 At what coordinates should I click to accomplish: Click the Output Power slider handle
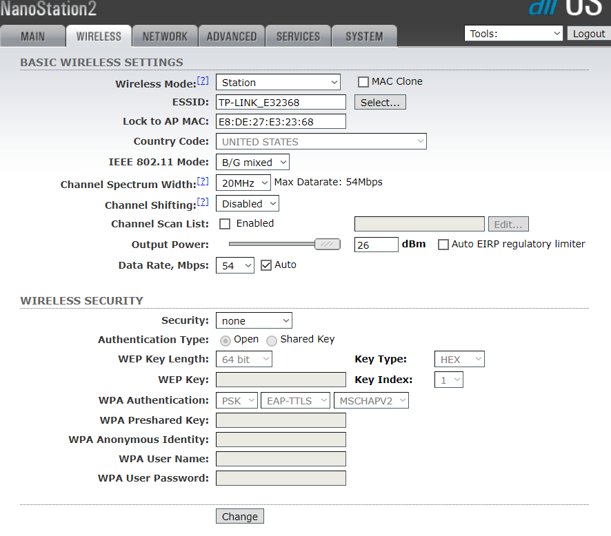(x=328, y=244)
